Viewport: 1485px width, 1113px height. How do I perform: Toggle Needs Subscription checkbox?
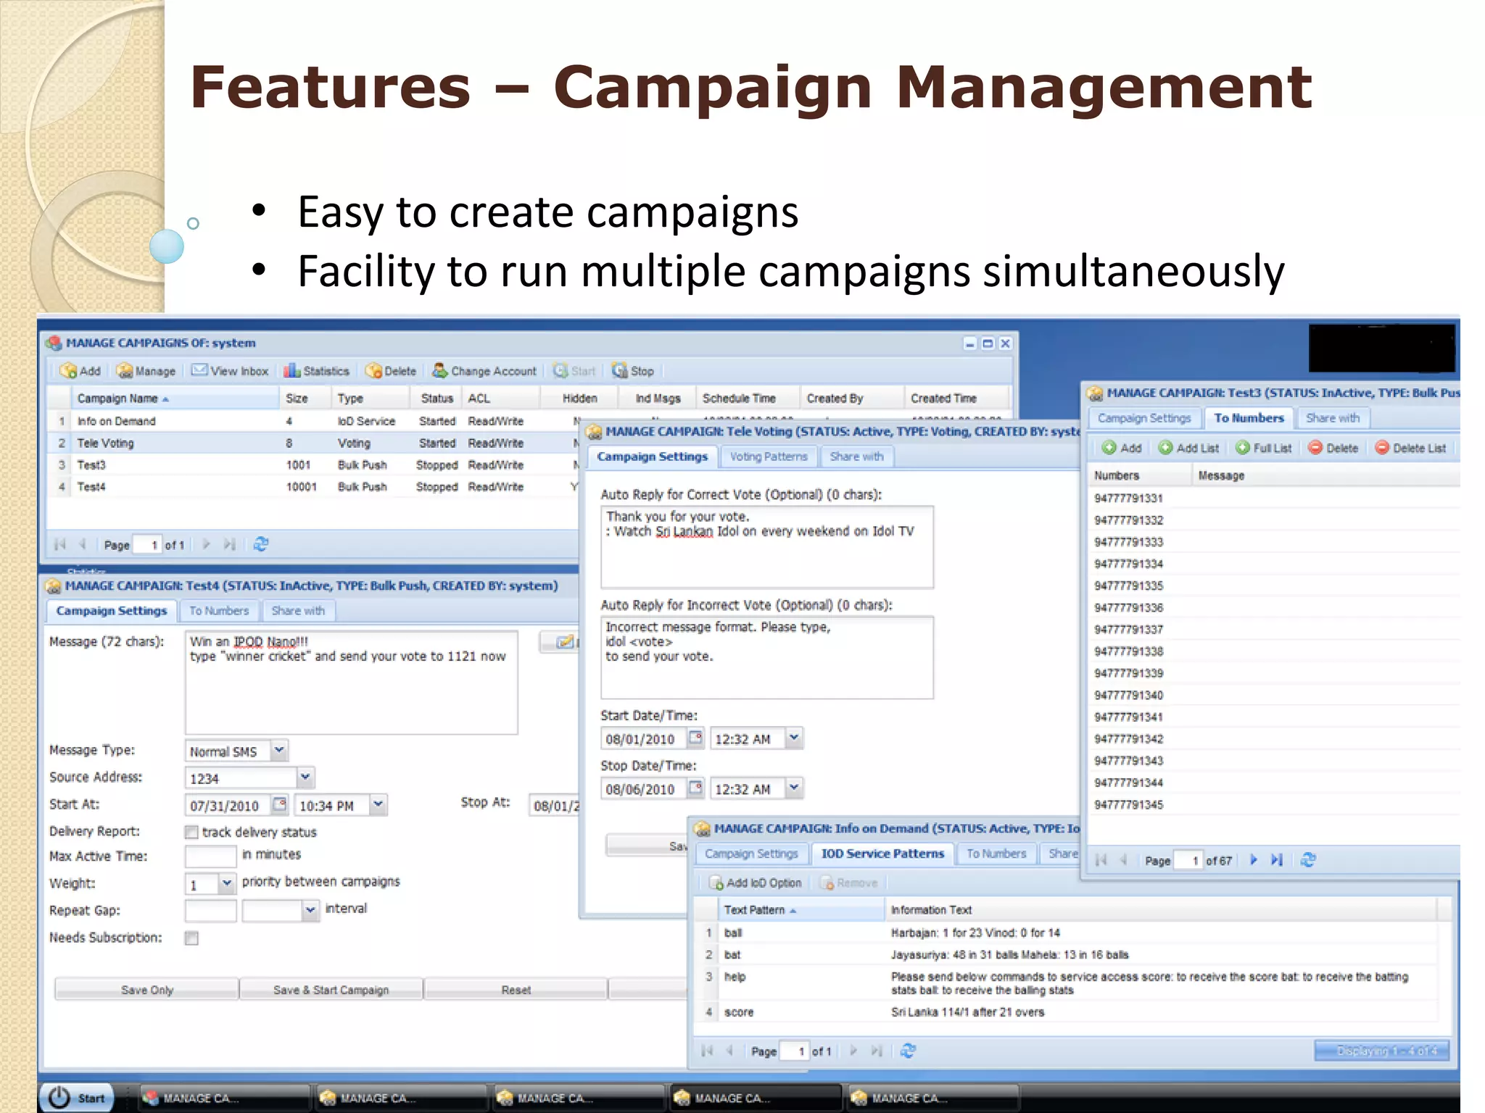[x=191, y=938]
